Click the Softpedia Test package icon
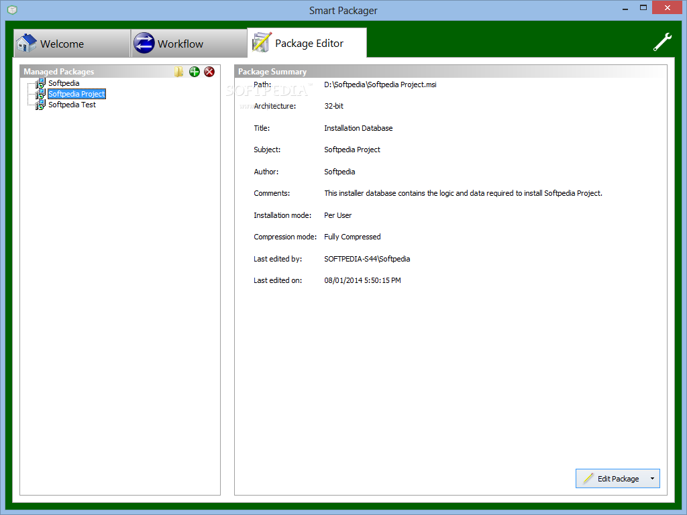Image resolution: width=687 pixels, height=515 pixels. 40,105
